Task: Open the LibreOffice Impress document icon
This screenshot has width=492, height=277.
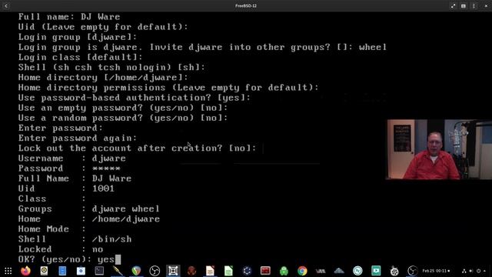Action: [210, 271]
